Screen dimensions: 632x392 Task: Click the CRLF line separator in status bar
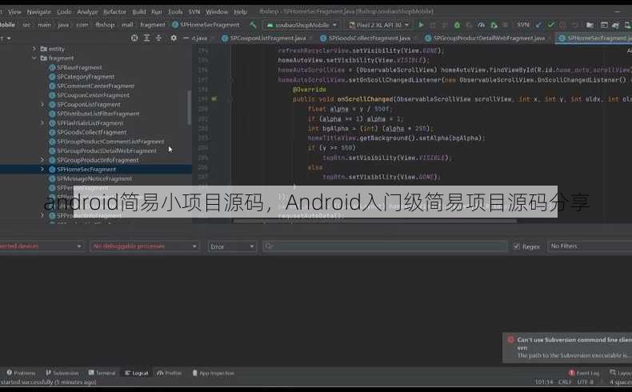point(564,382)
